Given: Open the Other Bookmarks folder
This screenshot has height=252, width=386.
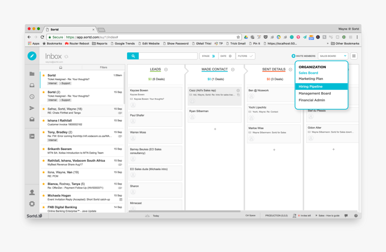Looking at the screenshot, I should (x=345, y=43).
